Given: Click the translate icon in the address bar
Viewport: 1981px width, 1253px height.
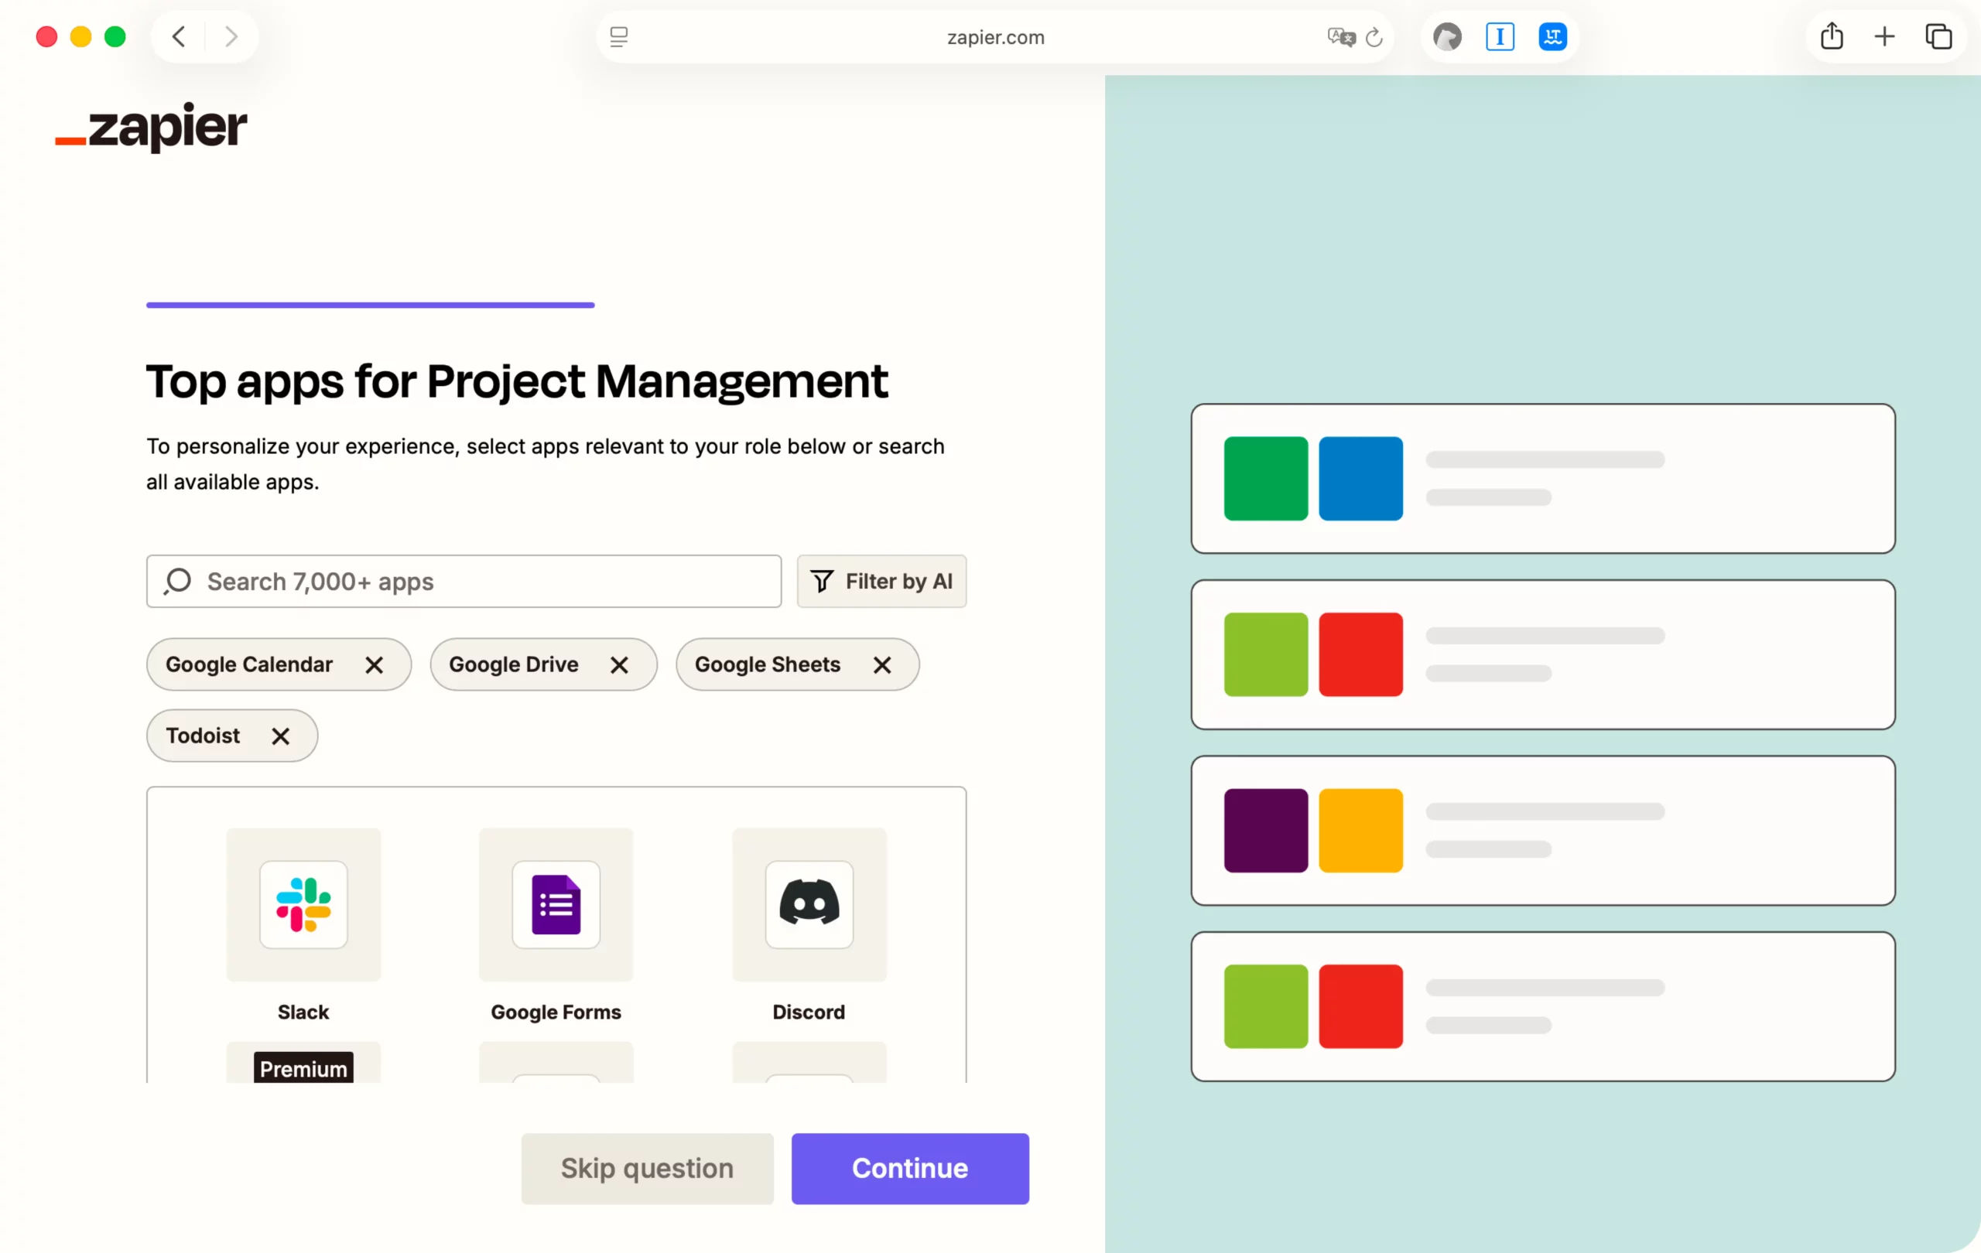Looking at the screenshot, I should pyautogui.click(x=1341, y=37).
